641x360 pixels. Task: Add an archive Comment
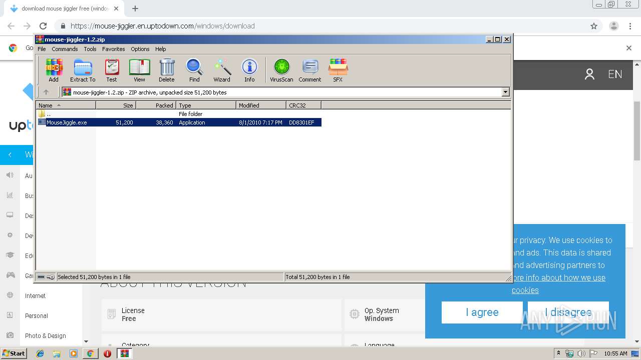point(310,70)
